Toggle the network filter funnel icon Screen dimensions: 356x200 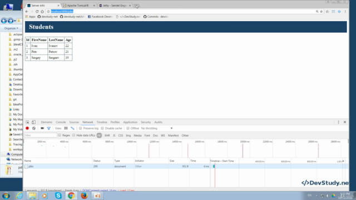pyautogui.click(x=48, y=128)
